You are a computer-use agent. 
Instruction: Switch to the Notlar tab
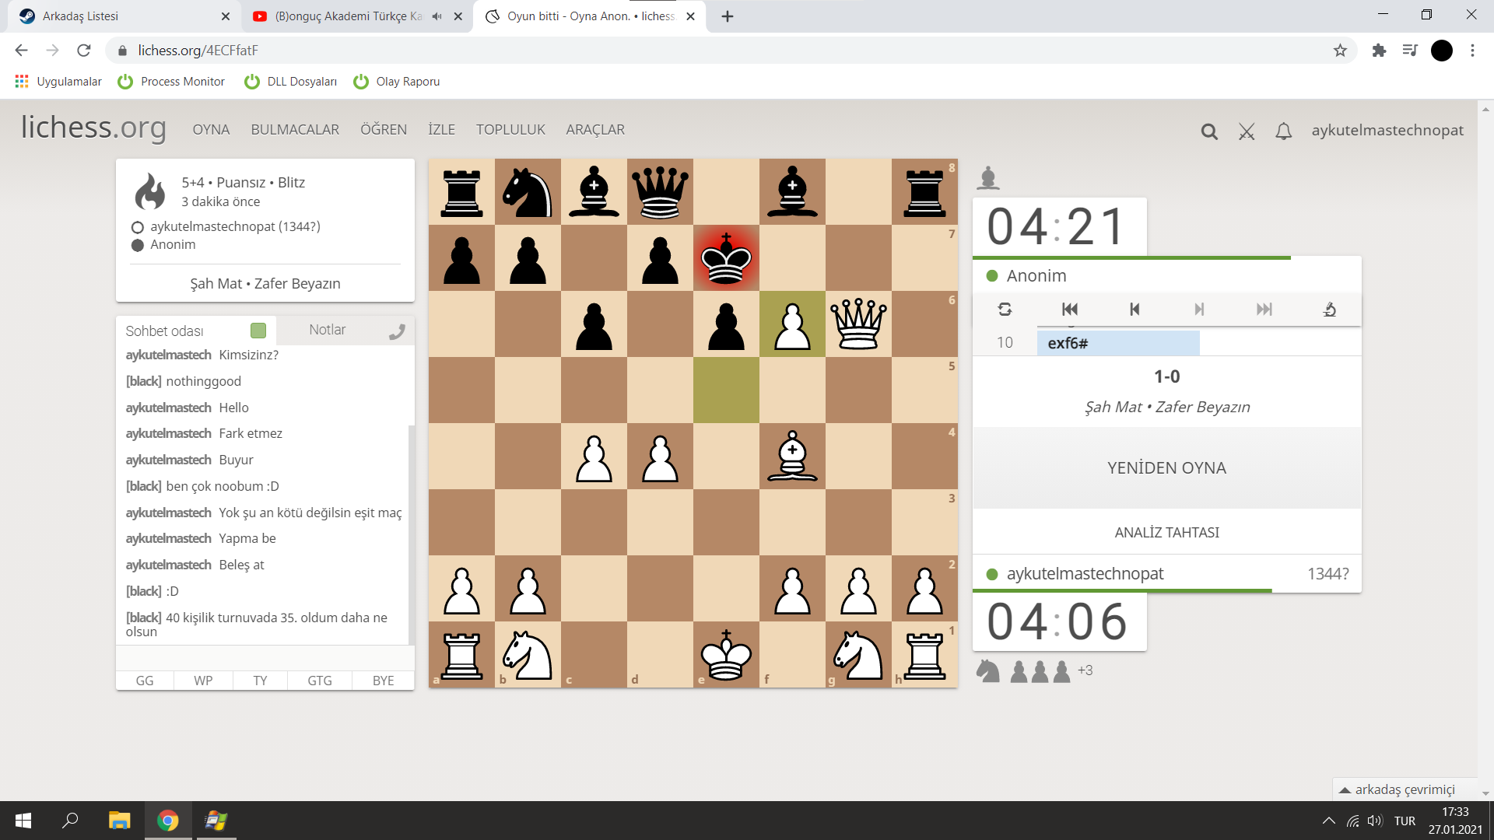pyautogui.click(x=327, y=330)
